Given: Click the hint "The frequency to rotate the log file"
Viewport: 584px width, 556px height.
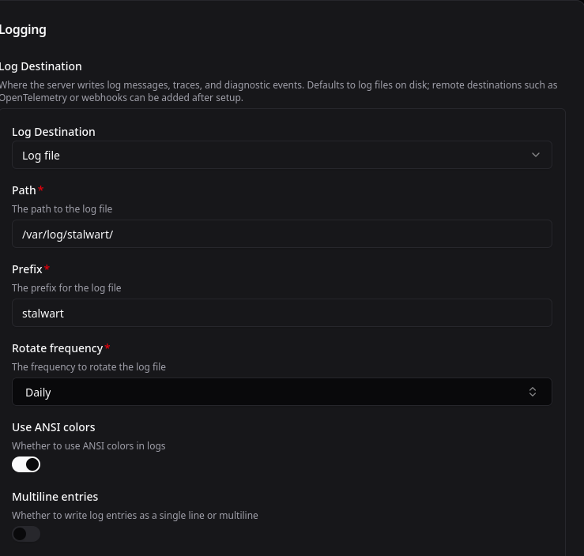Looking at the screenshot, I should [89, 367].
